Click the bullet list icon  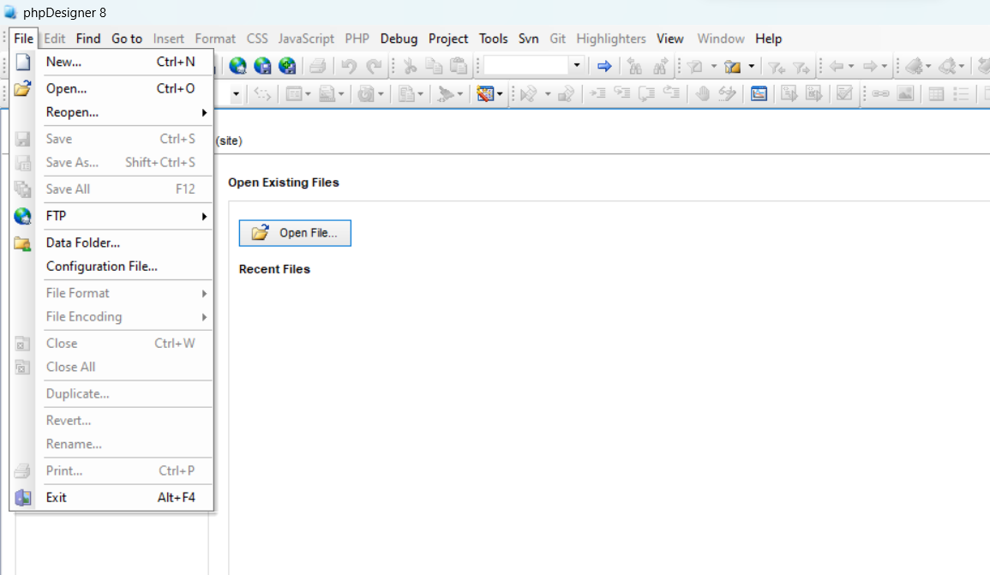click(x=961, y=94)
